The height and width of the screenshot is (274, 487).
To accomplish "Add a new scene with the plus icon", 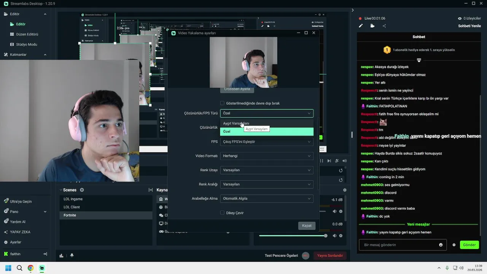I will click(x=82, y=190).
